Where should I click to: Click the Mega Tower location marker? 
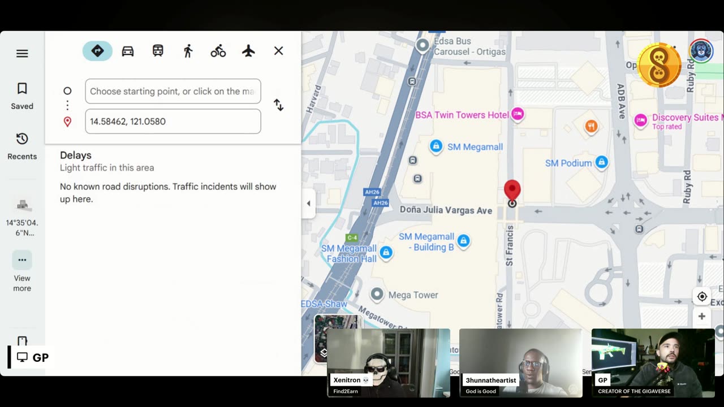[377, 295]
